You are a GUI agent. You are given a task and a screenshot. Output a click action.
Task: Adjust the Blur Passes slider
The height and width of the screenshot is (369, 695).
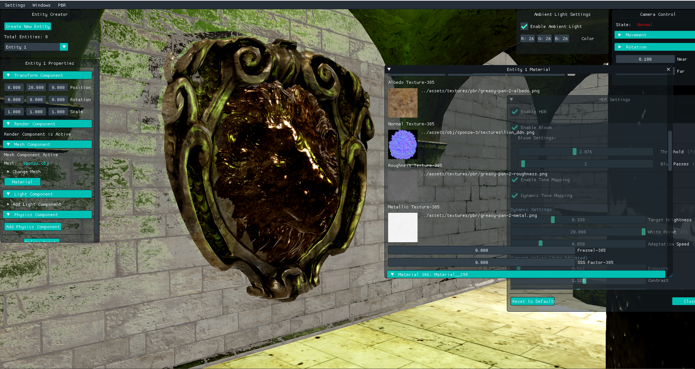click(x=585, y=164)
